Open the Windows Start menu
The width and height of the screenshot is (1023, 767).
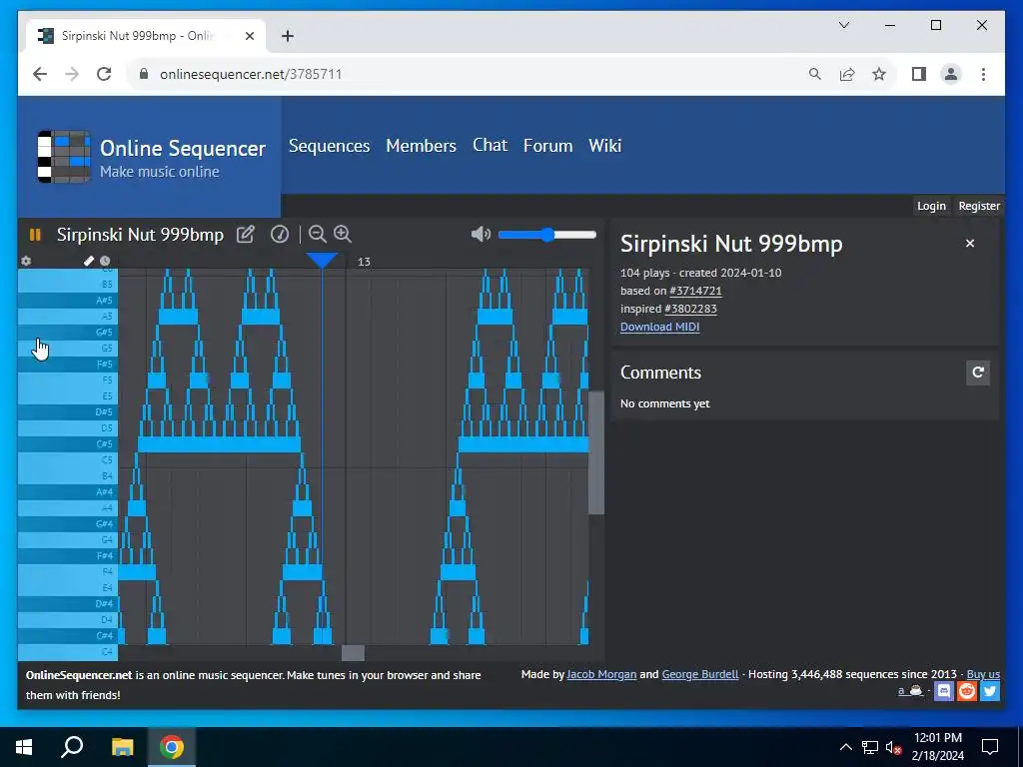(x=24, y=747)
